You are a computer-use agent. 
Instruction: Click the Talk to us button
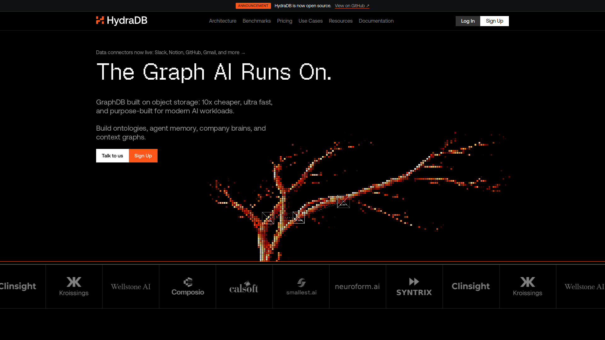(x=112, y=156)
